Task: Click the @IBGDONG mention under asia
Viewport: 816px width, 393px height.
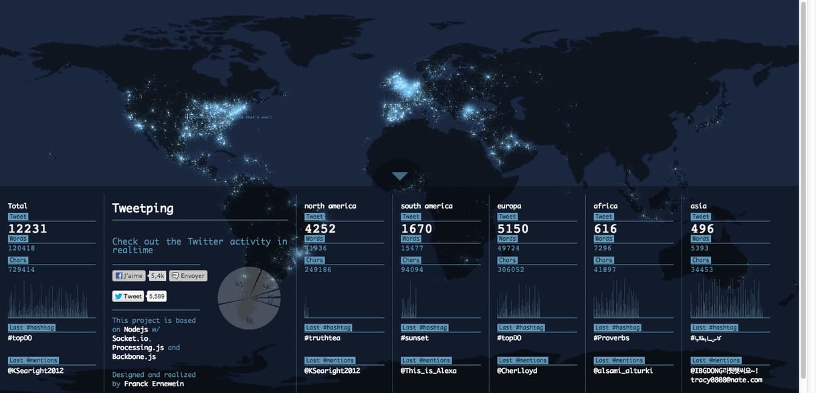Action: coord(725,370)
